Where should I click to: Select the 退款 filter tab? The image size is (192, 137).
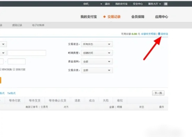coord(77,101)
